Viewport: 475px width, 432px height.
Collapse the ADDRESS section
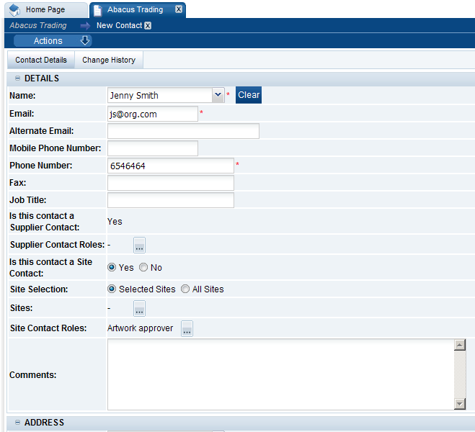(x=17, y=423)
